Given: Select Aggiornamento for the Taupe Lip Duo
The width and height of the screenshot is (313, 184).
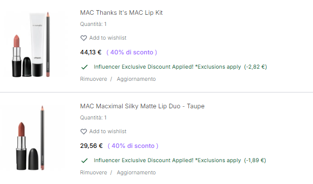Looking at the screenshot, I should (x=136, y=172).
